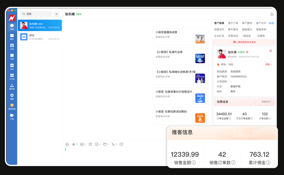Viewport: 284px width, 175px height.
Task: Open the emoji picker in the chat toolbar
Action: [x=67, y=144]
